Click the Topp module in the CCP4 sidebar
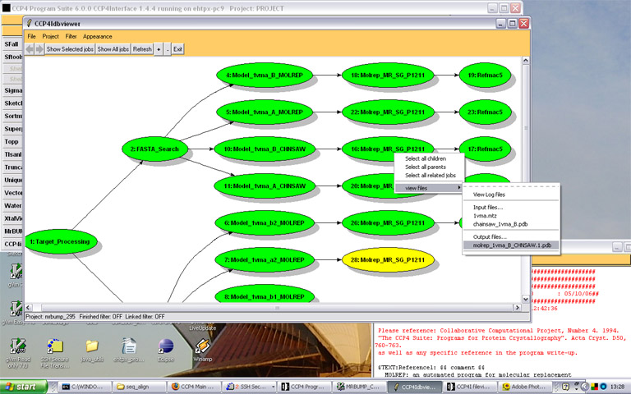 [x=12, y=141]
